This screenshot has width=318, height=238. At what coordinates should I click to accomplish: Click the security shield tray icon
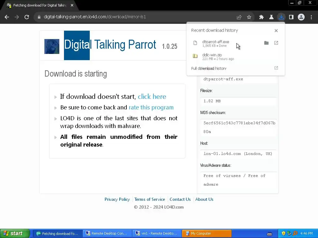click(x=284, y=234)
